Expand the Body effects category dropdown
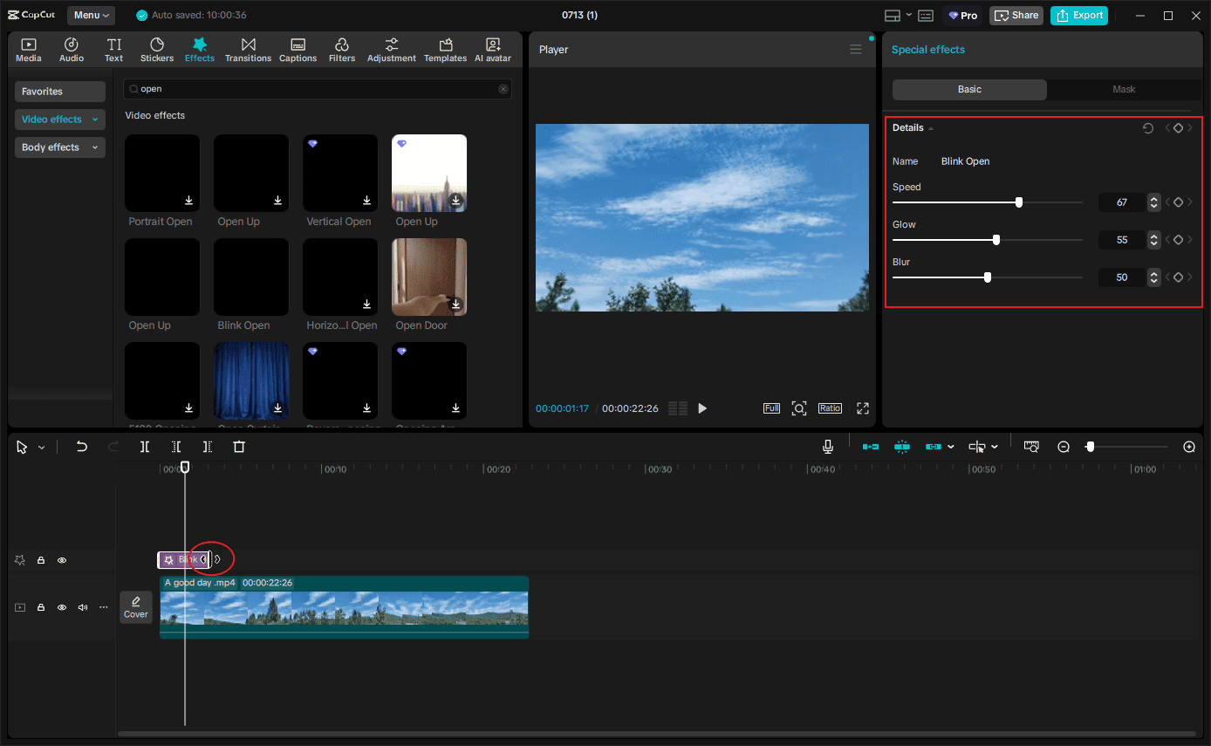The image size is (1211, 746). (60, 147)
